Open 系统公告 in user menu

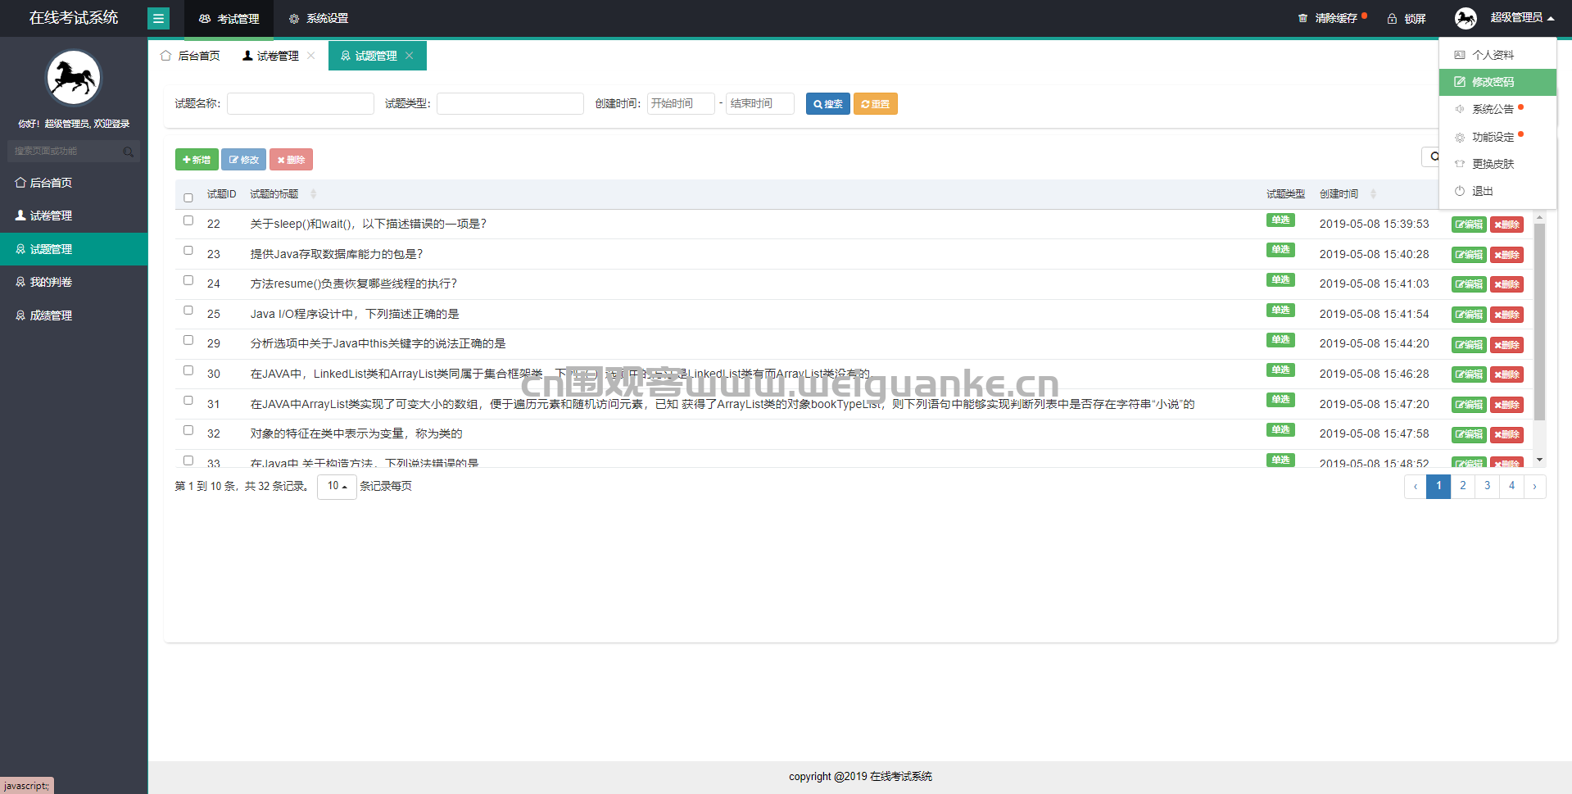[1497, 109]
